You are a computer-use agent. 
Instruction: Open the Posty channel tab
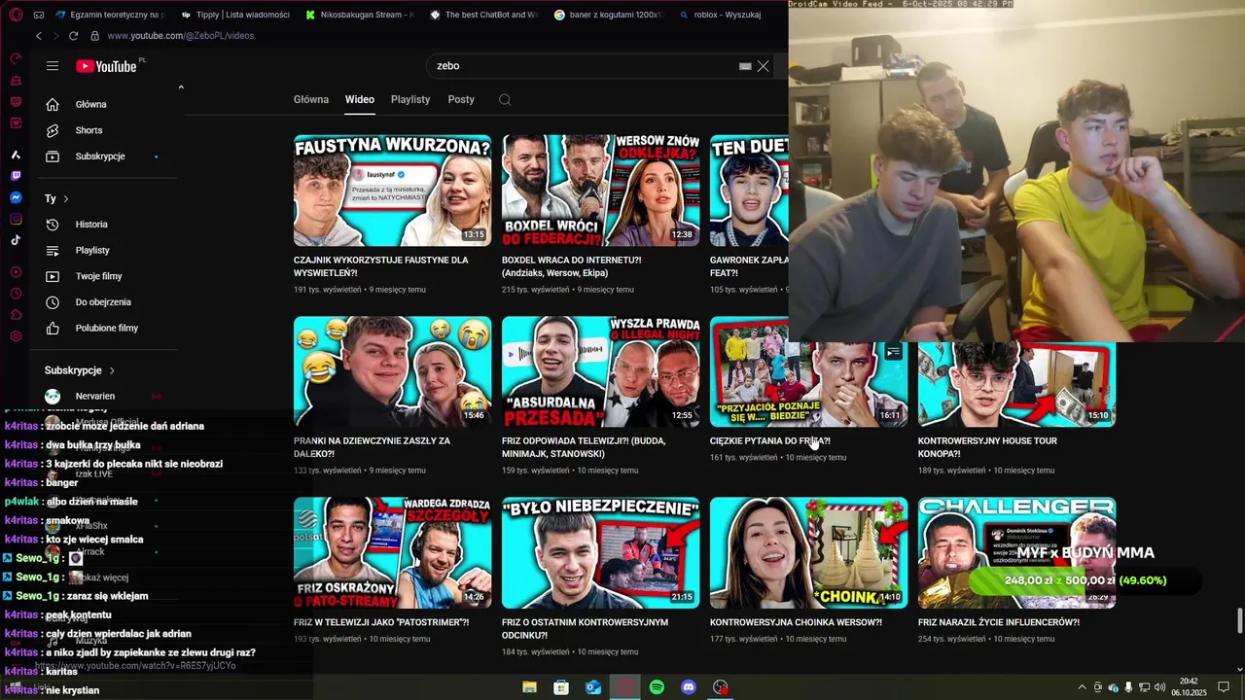click(x=461, y=99)
